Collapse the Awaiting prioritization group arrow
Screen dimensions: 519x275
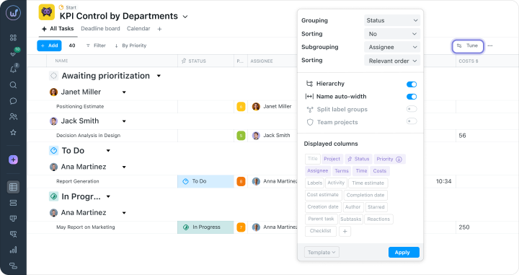[x=159, y=76]
